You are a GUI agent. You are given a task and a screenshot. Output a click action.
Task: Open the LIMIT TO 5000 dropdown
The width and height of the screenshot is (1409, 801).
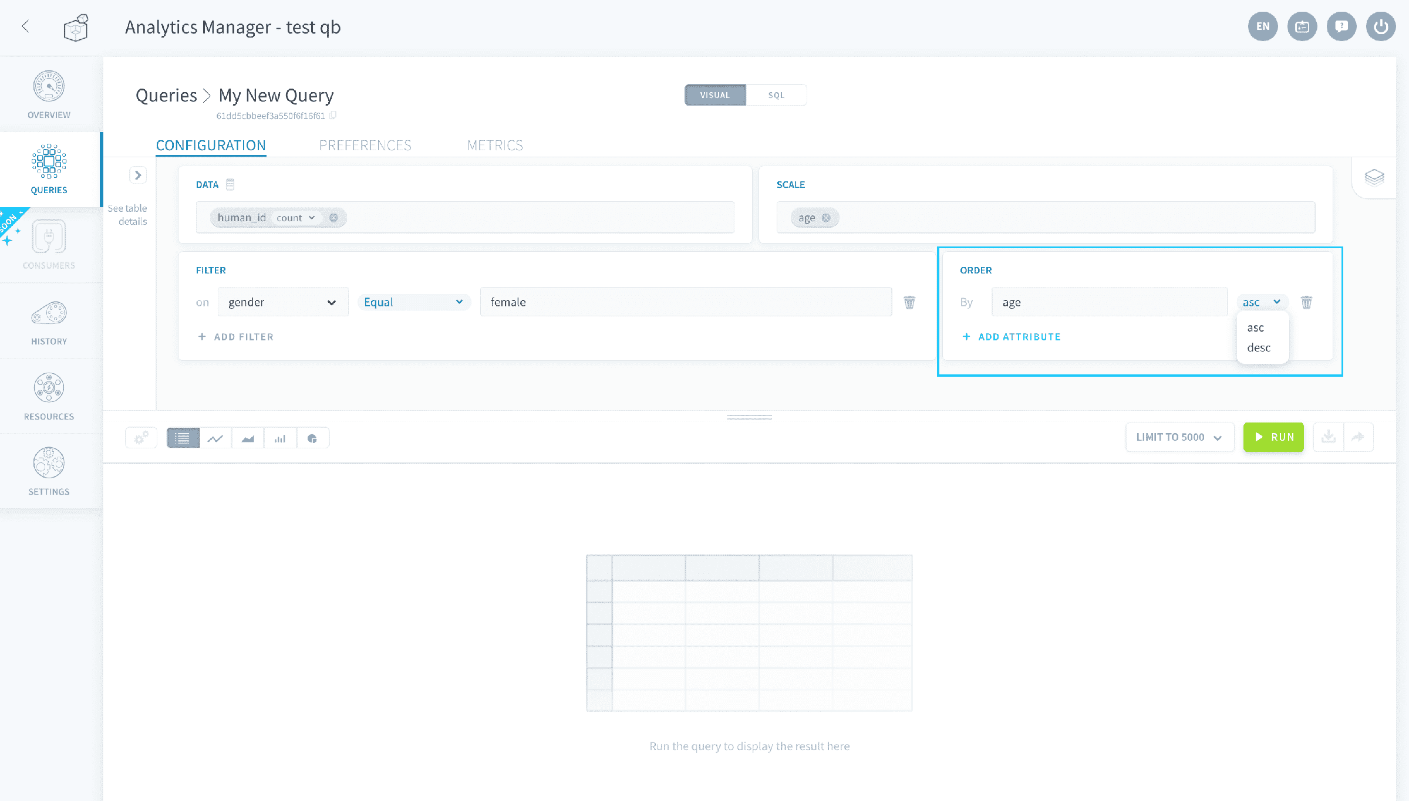1179,437
